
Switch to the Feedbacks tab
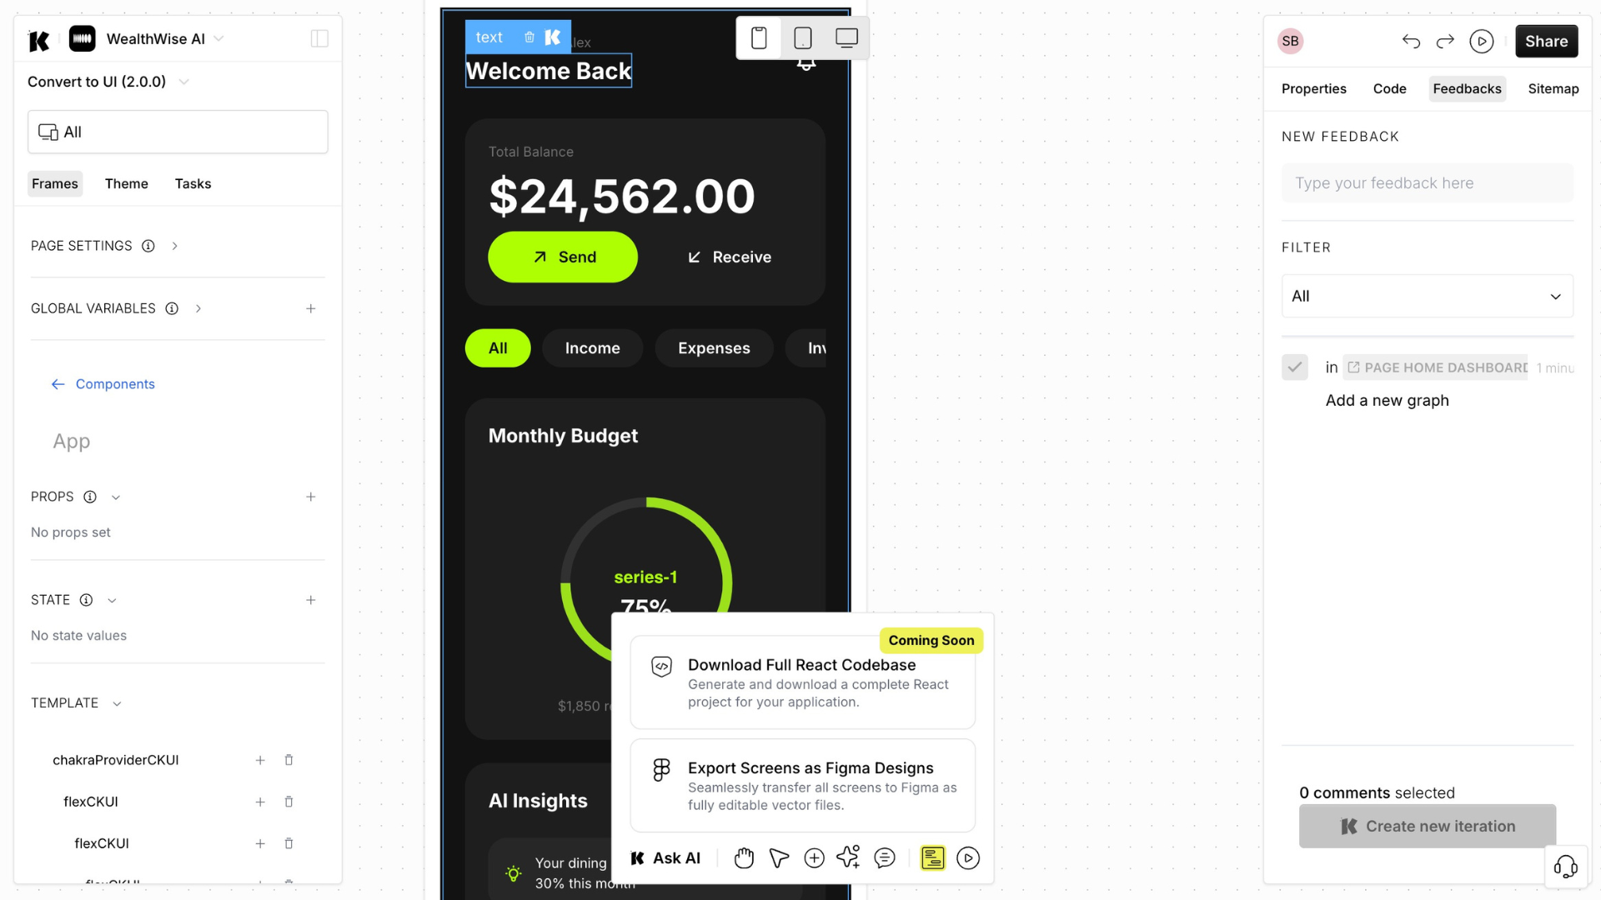point(1467,87)
